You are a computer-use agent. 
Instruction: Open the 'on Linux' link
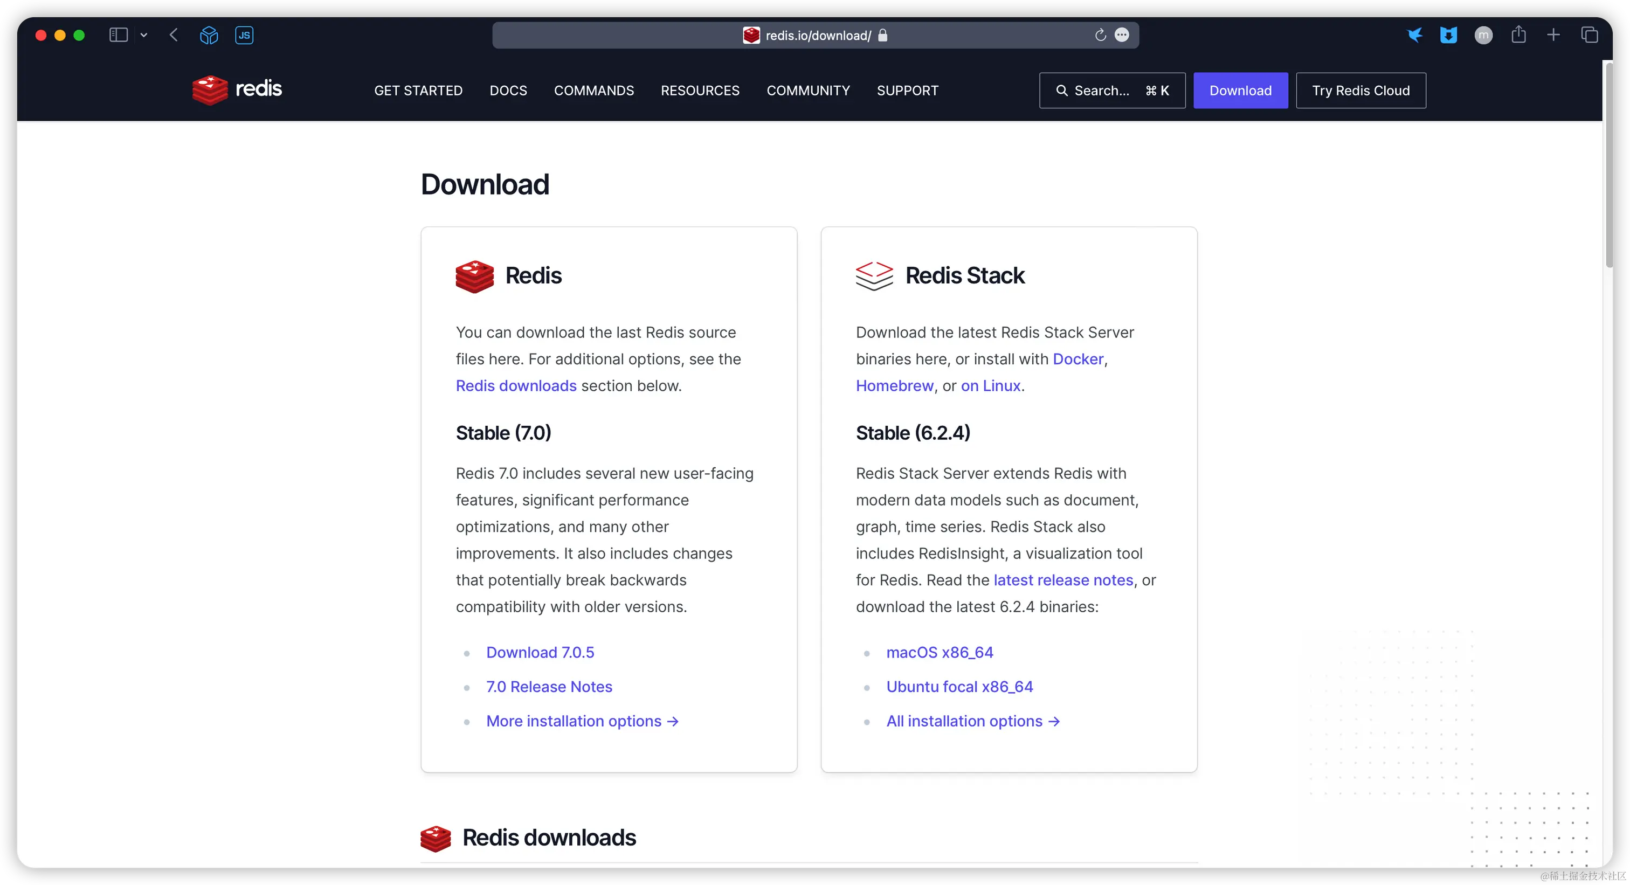click(990, 385)
